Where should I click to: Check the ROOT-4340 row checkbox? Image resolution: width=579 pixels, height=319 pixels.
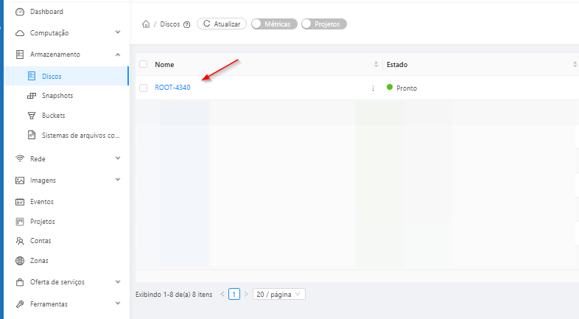coord(144,88)
